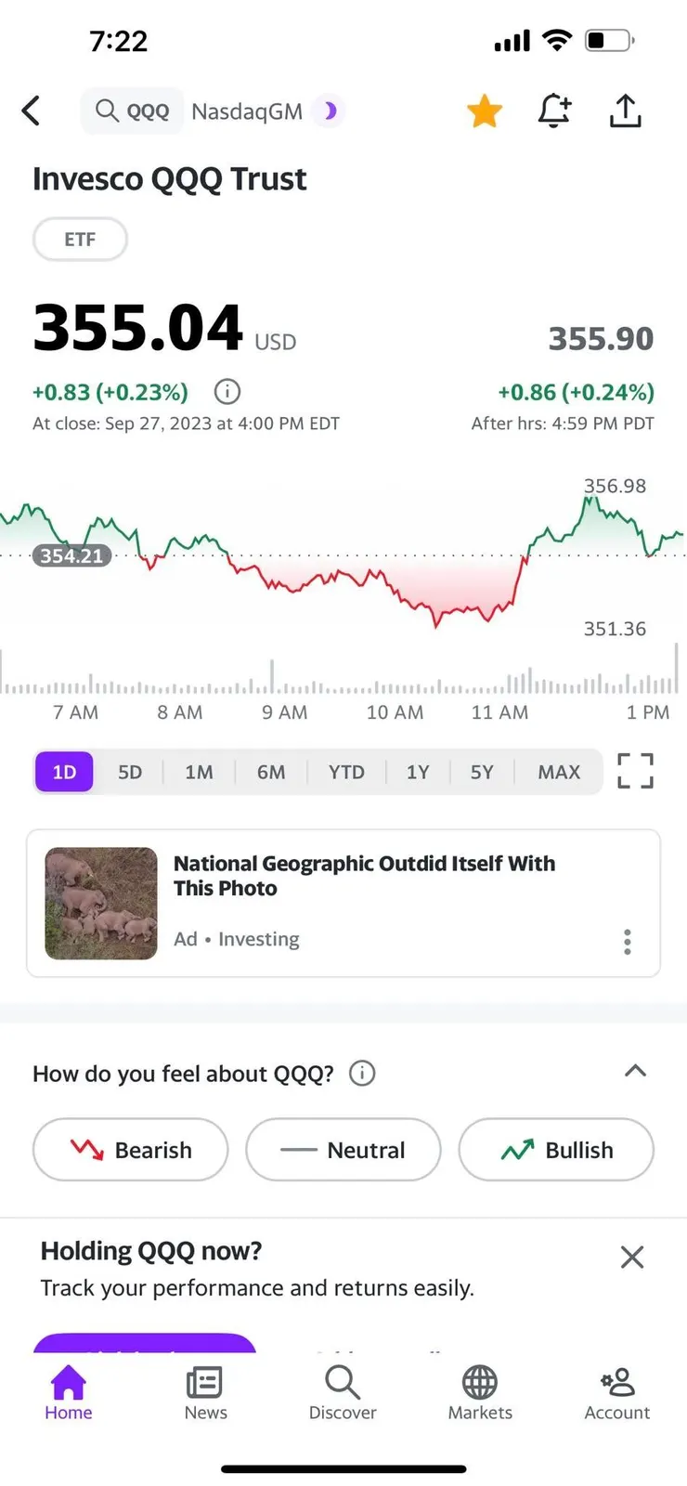The height and width of the screenshot is (1486, 687).
Task: Tap info icon beside QQQ sentiment question
Action: [x=362, y=1074]
